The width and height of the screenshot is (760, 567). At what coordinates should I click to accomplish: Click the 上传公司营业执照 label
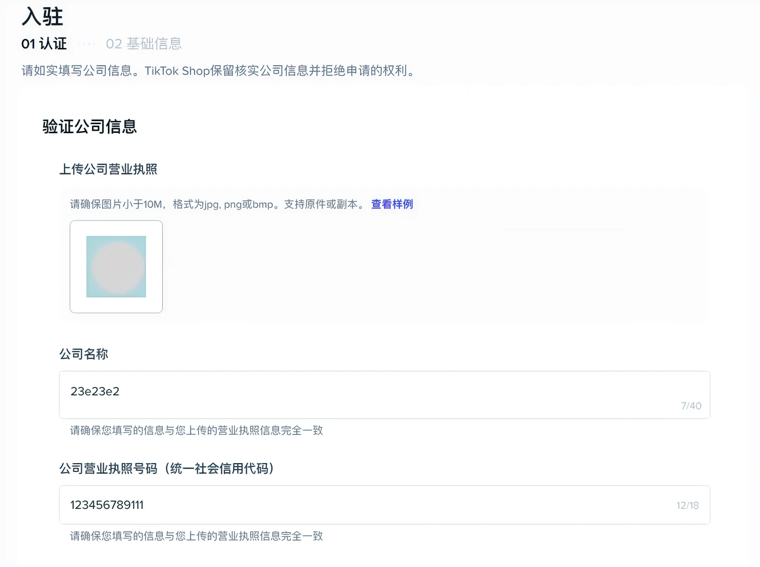pos(108,169)
